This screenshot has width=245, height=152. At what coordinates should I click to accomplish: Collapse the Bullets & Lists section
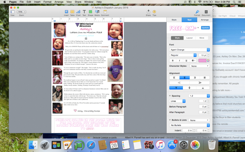point(170,120)
